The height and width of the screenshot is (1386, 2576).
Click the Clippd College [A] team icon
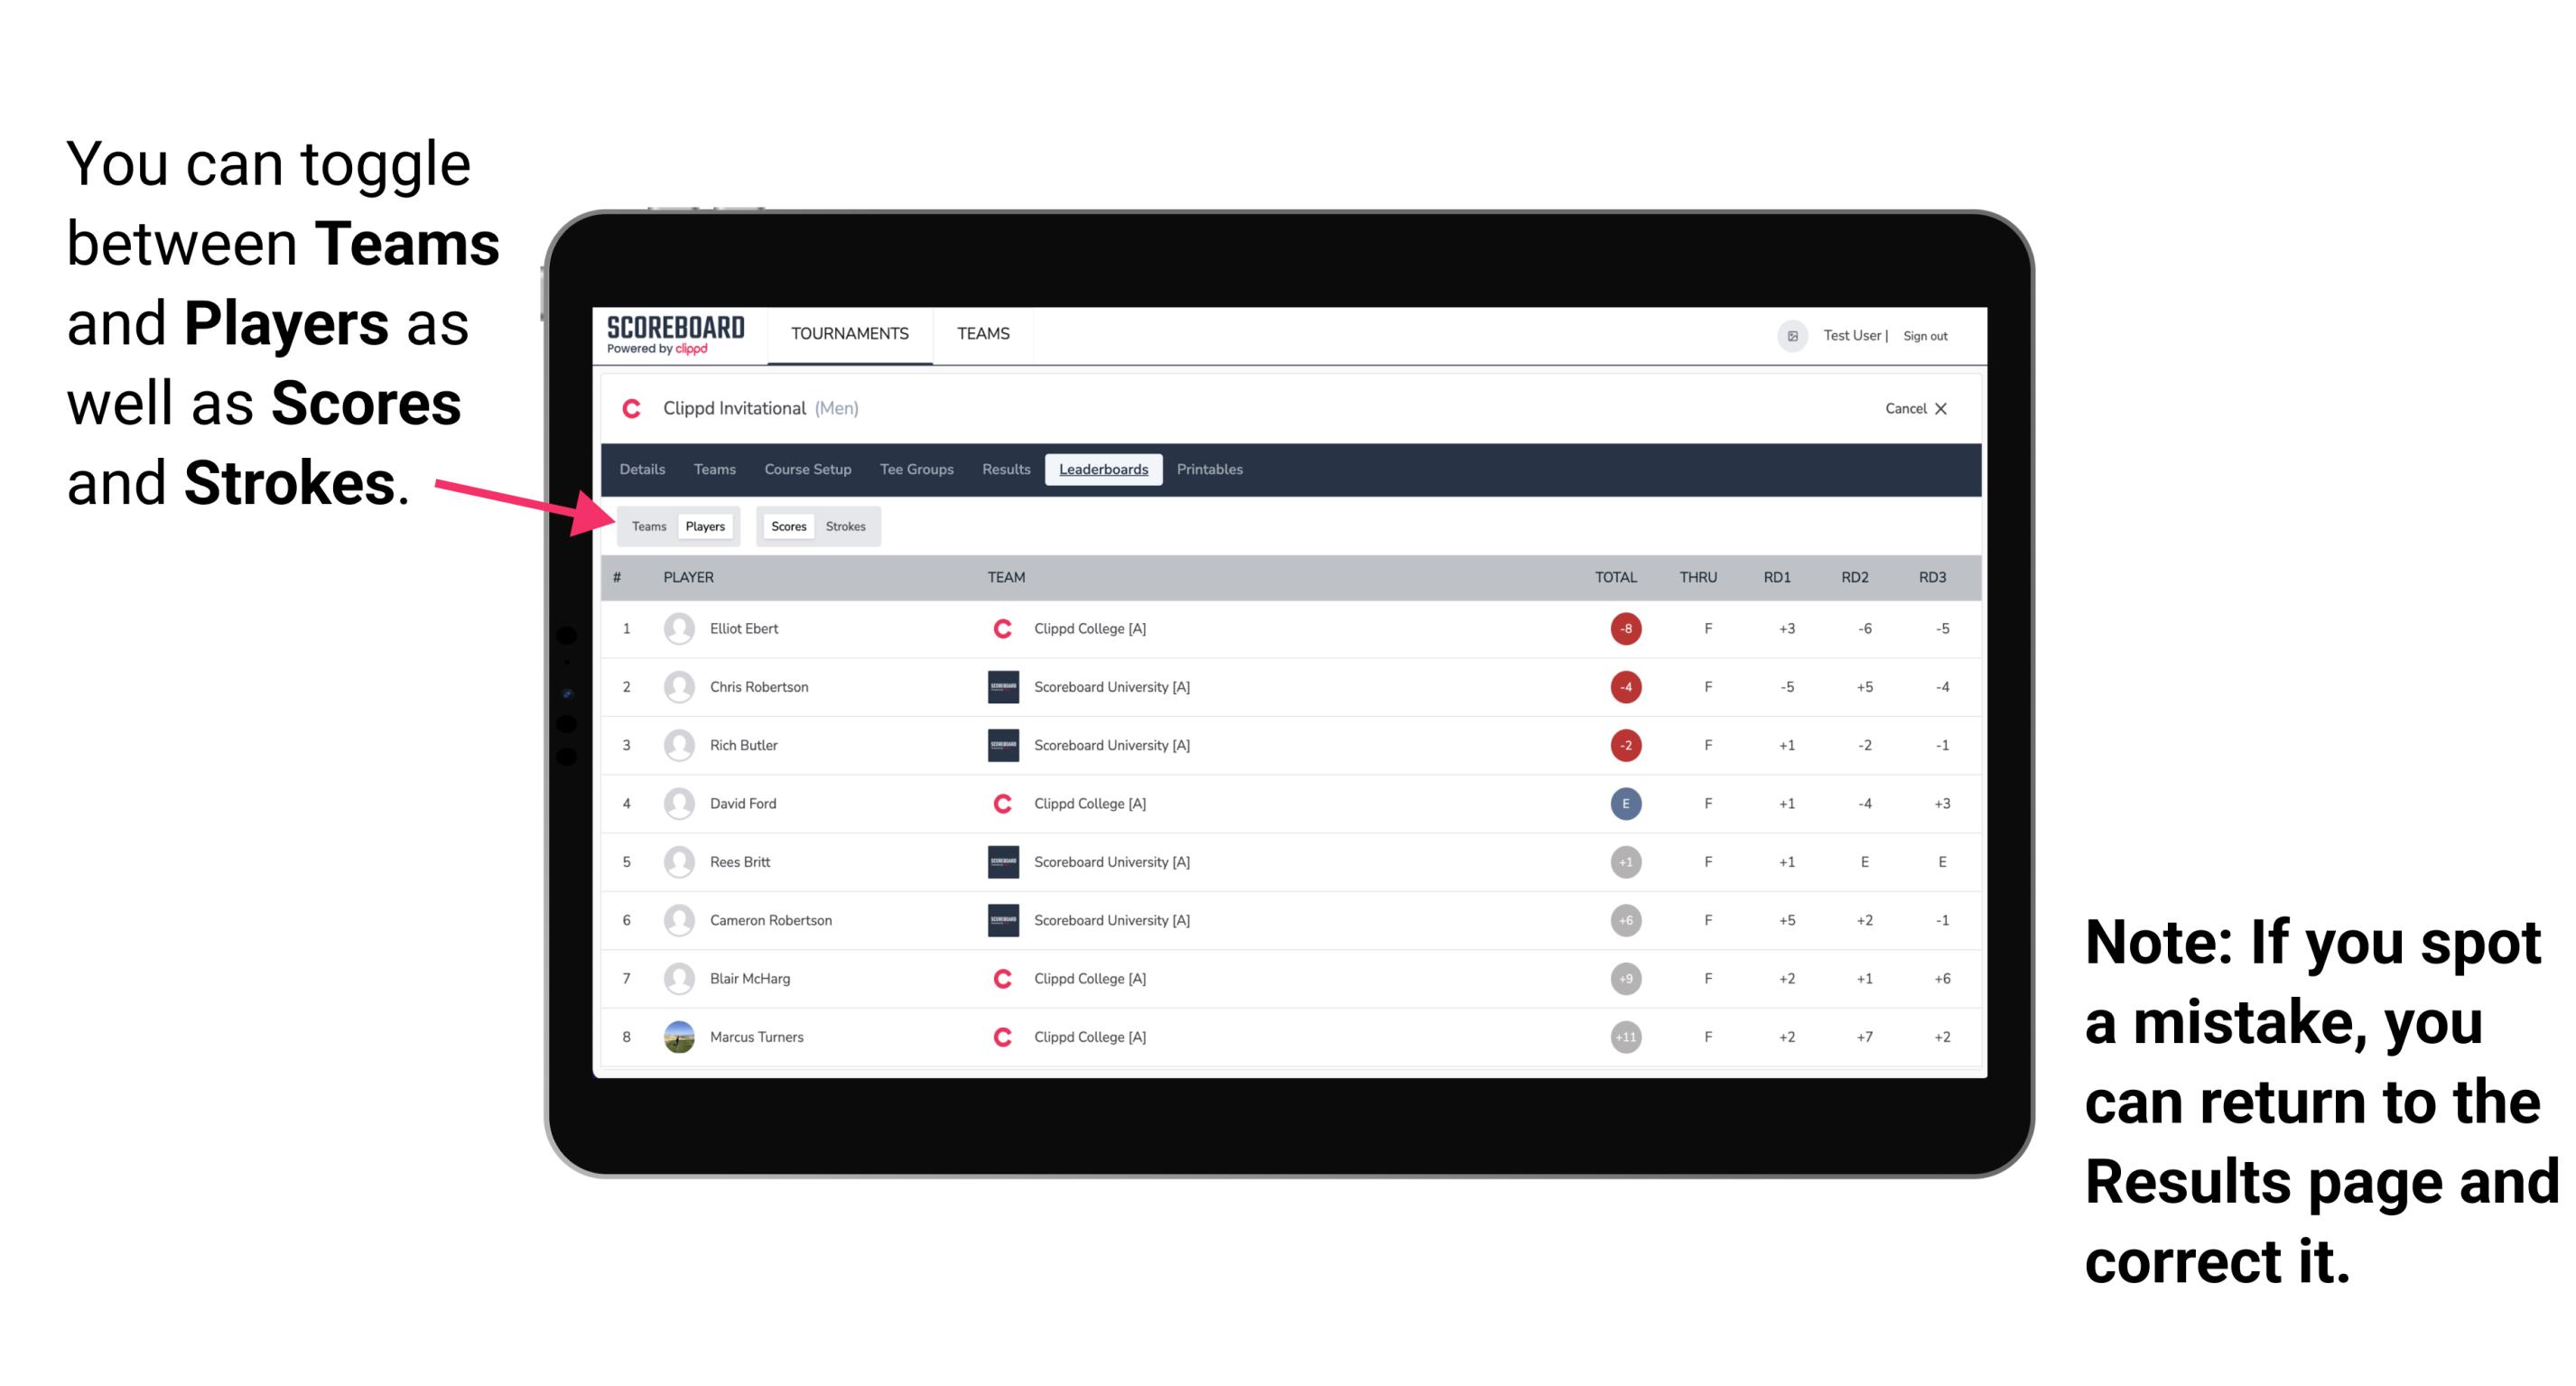(998, 628)
